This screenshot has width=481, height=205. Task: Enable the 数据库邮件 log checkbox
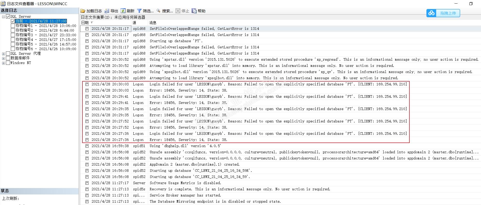pos(8,58)
